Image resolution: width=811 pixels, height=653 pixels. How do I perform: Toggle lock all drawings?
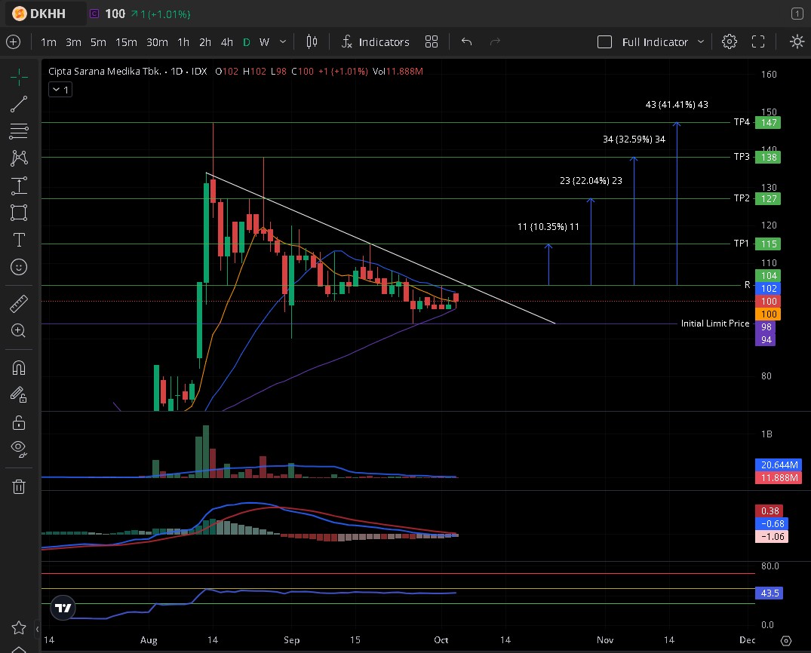pos(19,422)
